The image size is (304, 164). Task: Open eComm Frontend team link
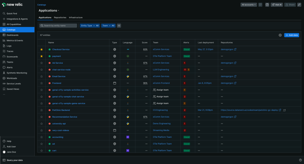click(161, 83)
